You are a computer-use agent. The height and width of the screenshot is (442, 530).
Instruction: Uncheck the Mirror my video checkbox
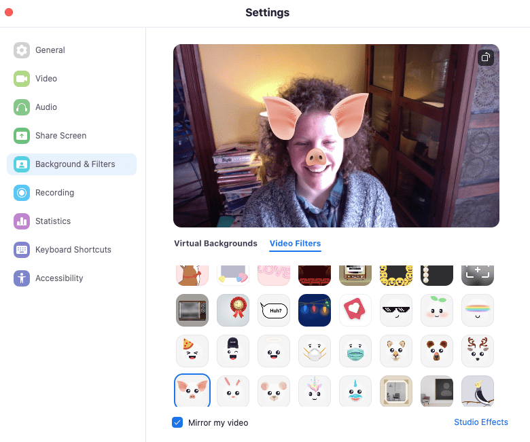pyautogui.click(x=178, y=422)
